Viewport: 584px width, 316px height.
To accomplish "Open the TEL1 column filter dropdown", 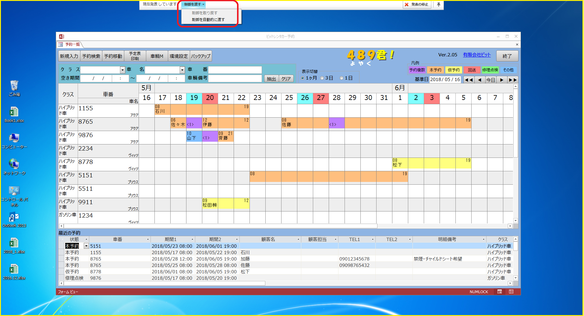I will click(373, 240).
